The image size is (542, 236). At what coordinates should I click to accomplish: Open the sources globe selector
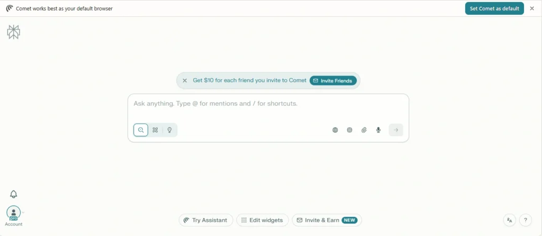click(335, 130)
